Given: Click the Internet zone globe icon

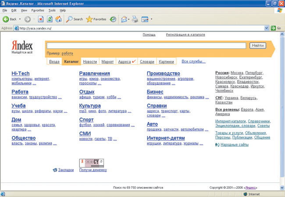Looking at the screenshot, I should click(x=246, y=194).
